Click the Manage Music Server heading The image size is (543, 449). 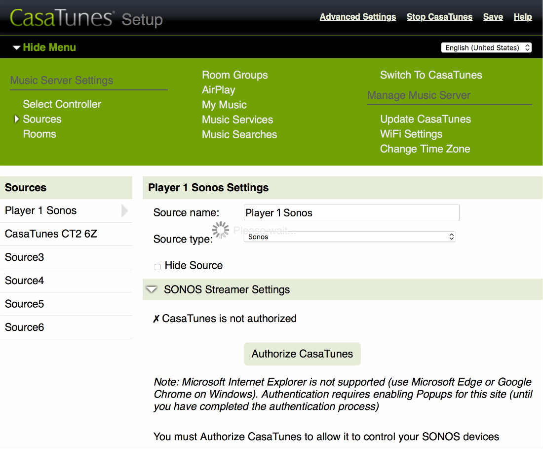[x=419, y=95]
